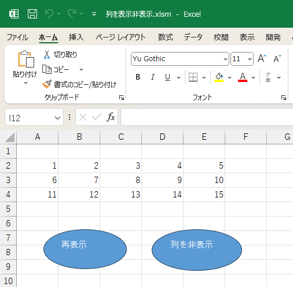
Task: Apply red font color A
Action: pos(243,77)
